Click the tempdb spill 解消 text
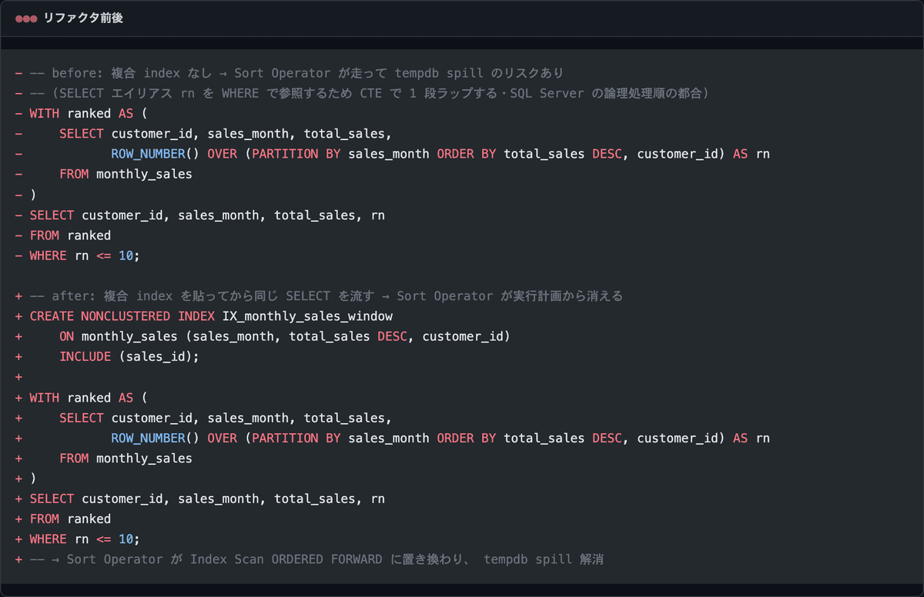The height and width of the screenshot is (597, 924). point(544,559)
